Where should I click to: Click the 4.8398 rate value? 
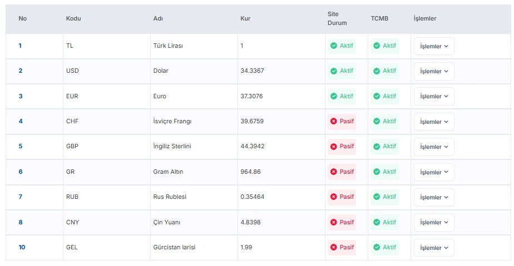point(250,222)
